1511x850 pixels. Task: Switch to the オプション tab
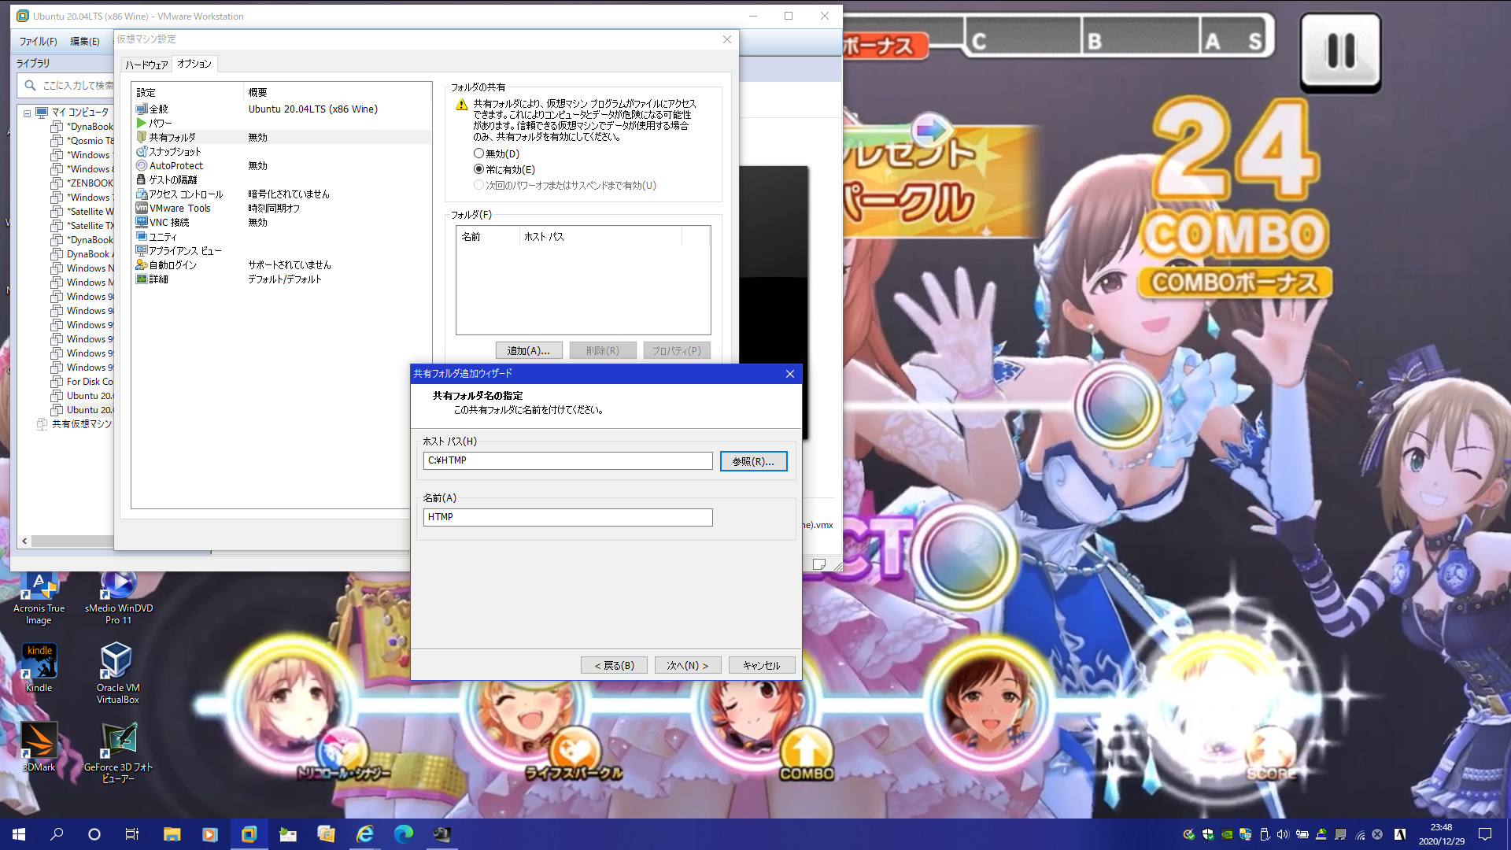coord(194,64)
